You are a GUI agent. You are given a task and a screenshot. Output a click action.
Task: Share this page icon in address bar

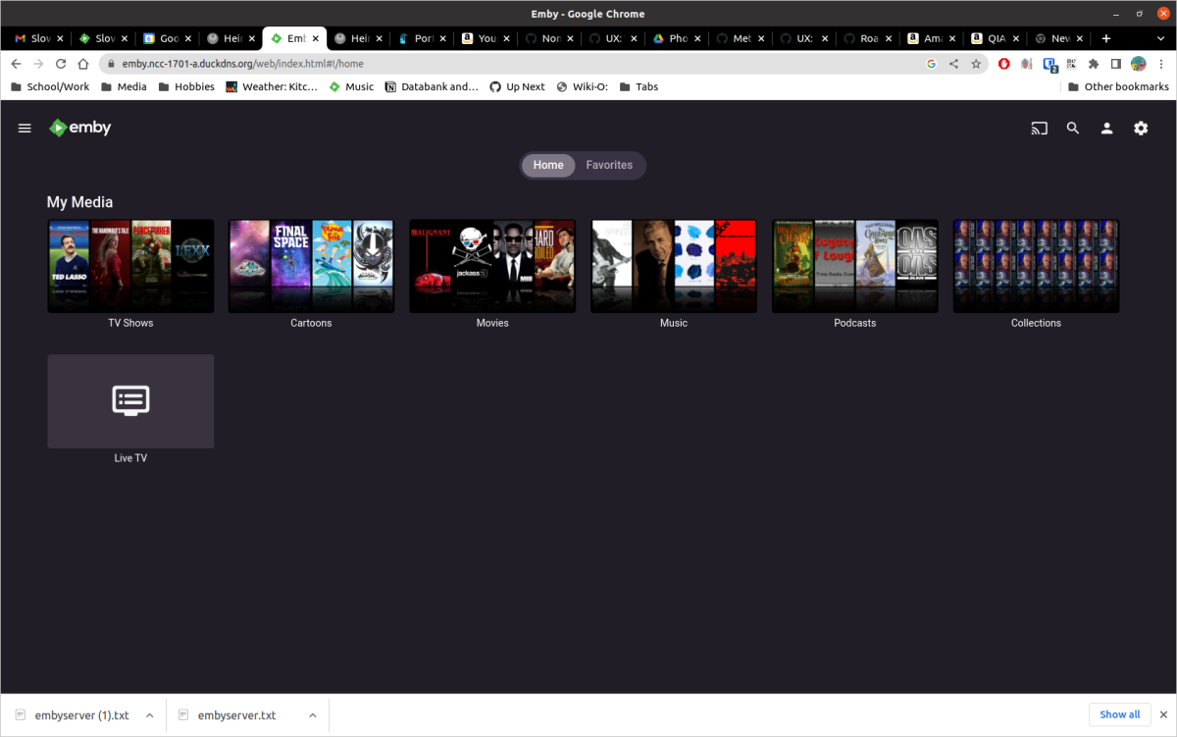(953, 64)
